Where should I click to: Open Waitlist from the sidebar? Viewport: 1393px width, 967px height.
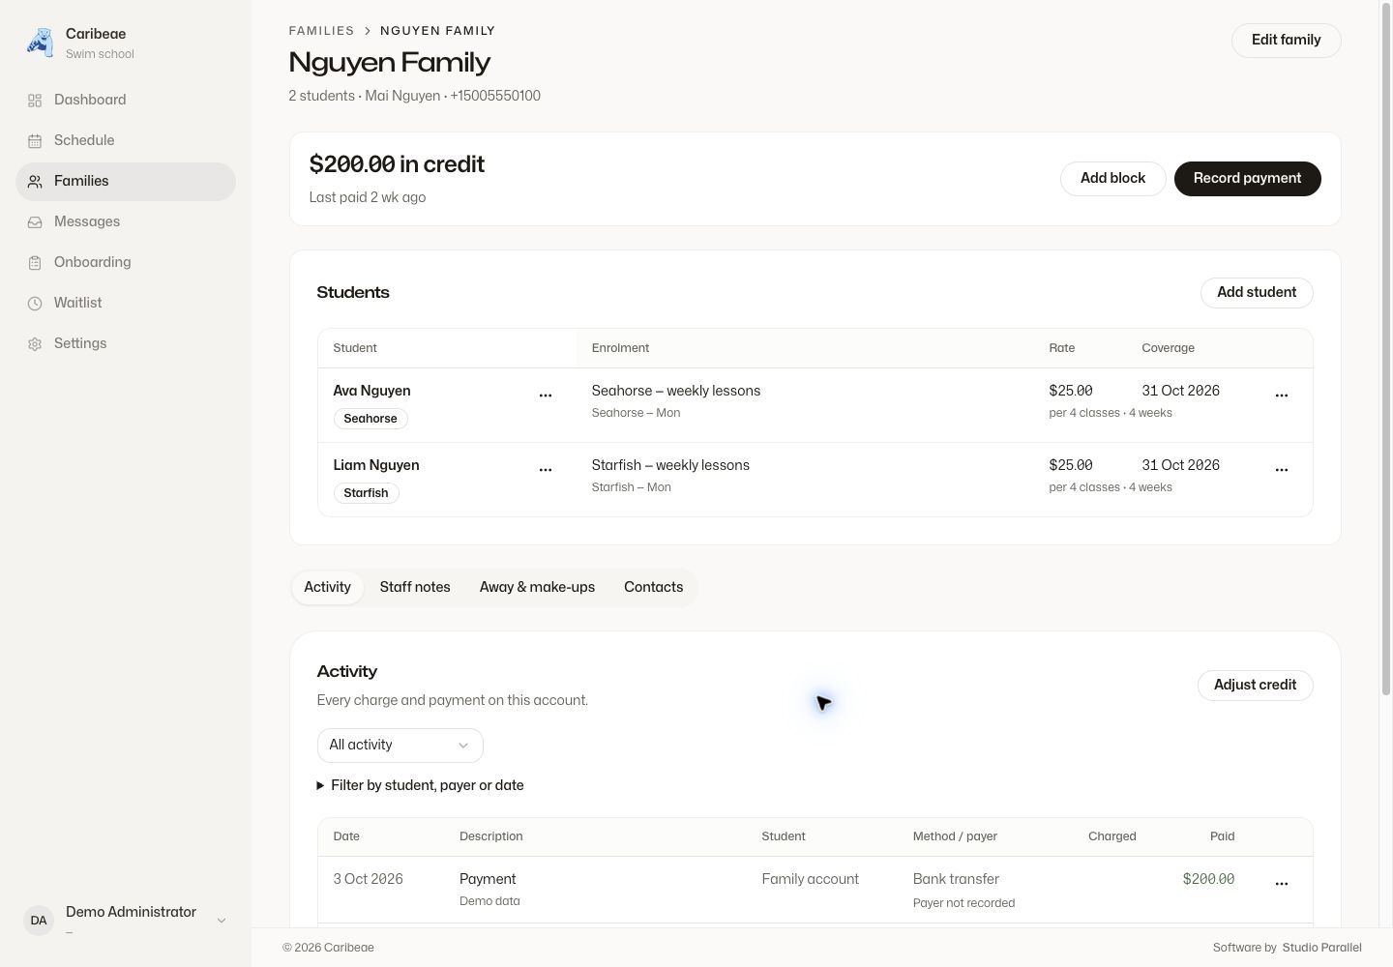coord(126,304)
